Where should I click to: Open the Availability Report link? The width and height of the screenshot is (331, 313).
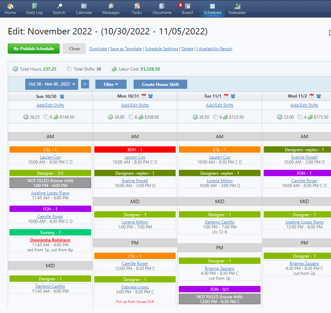pos(215,49)
